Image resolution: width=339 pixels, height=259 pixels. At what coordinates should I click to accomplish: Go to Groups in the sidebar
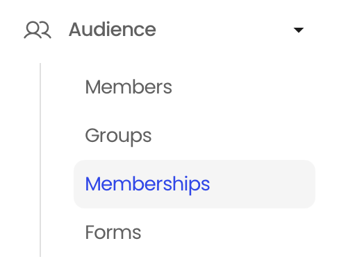click(x=118, y=136)
